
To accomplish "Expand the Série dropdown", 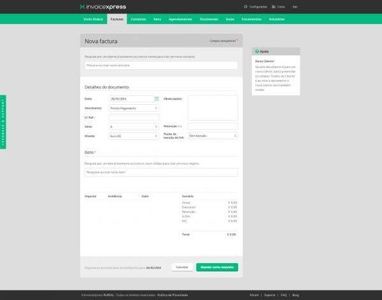I will (x=134, y=126).
